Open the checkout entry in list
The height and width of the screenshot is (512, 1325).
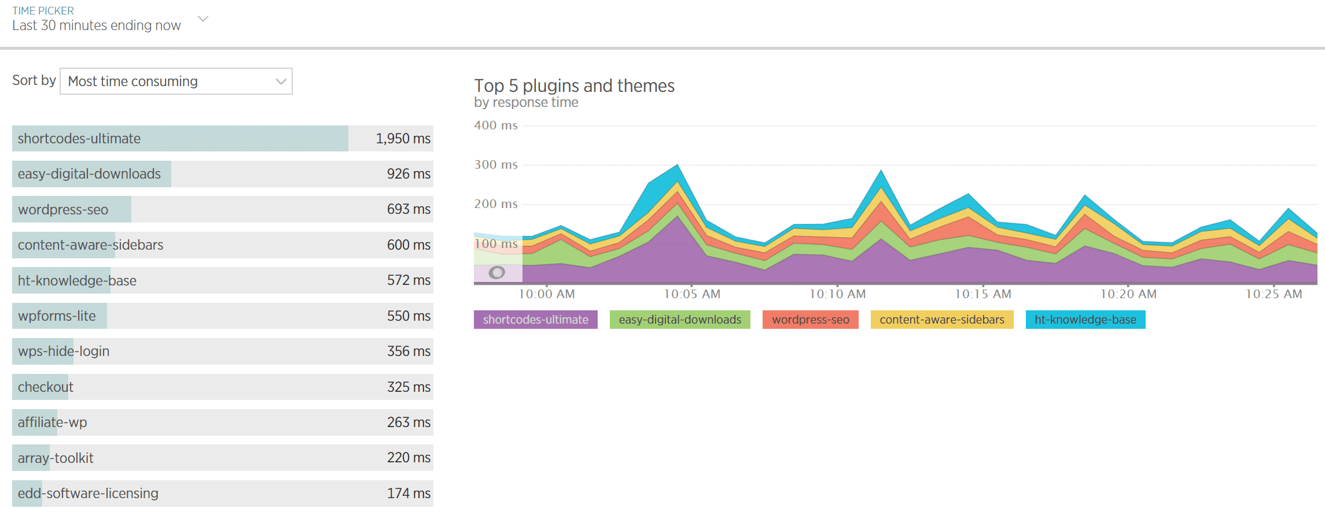click(222, 387)
